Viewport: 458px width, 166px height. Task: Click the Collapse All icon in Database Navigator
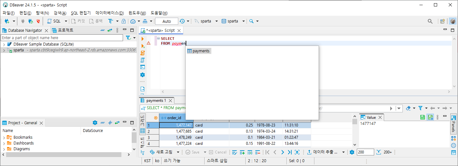(x=102, y=30)
